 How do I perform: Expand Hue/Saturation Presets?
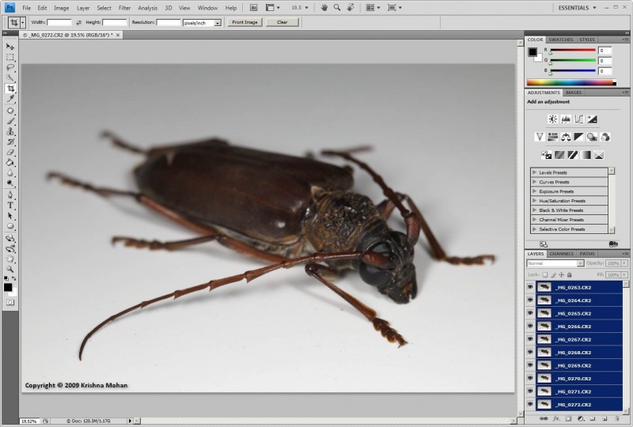pyautogui.click(x=535, y=201)
